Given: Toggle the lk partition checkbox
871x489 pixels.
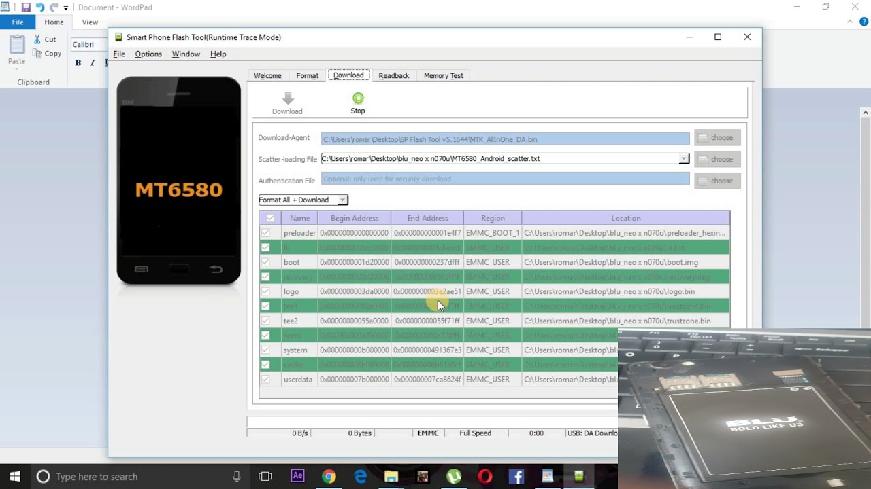Looking at the screenshot, I should 265,247.
